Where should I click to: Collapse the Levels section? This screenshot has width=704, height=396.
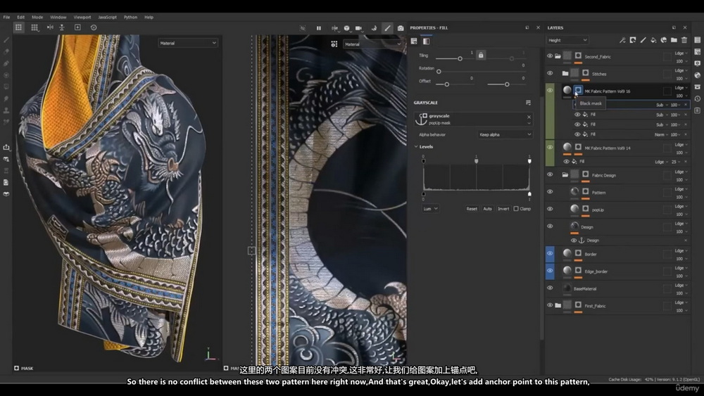tap(416, 146)
